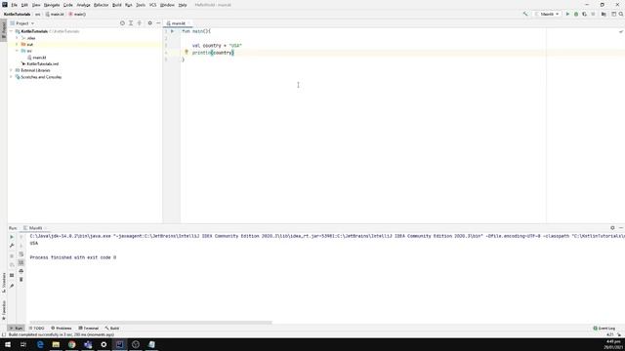Click the Stop icon in Run panel

coord(12,255)
